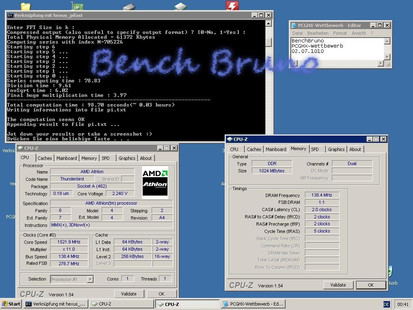Click Cycle Time value 5 clocks
Image resolution: width=413 pixels, height=310 pixels.
pyautogui.click(x=322, y=231)
